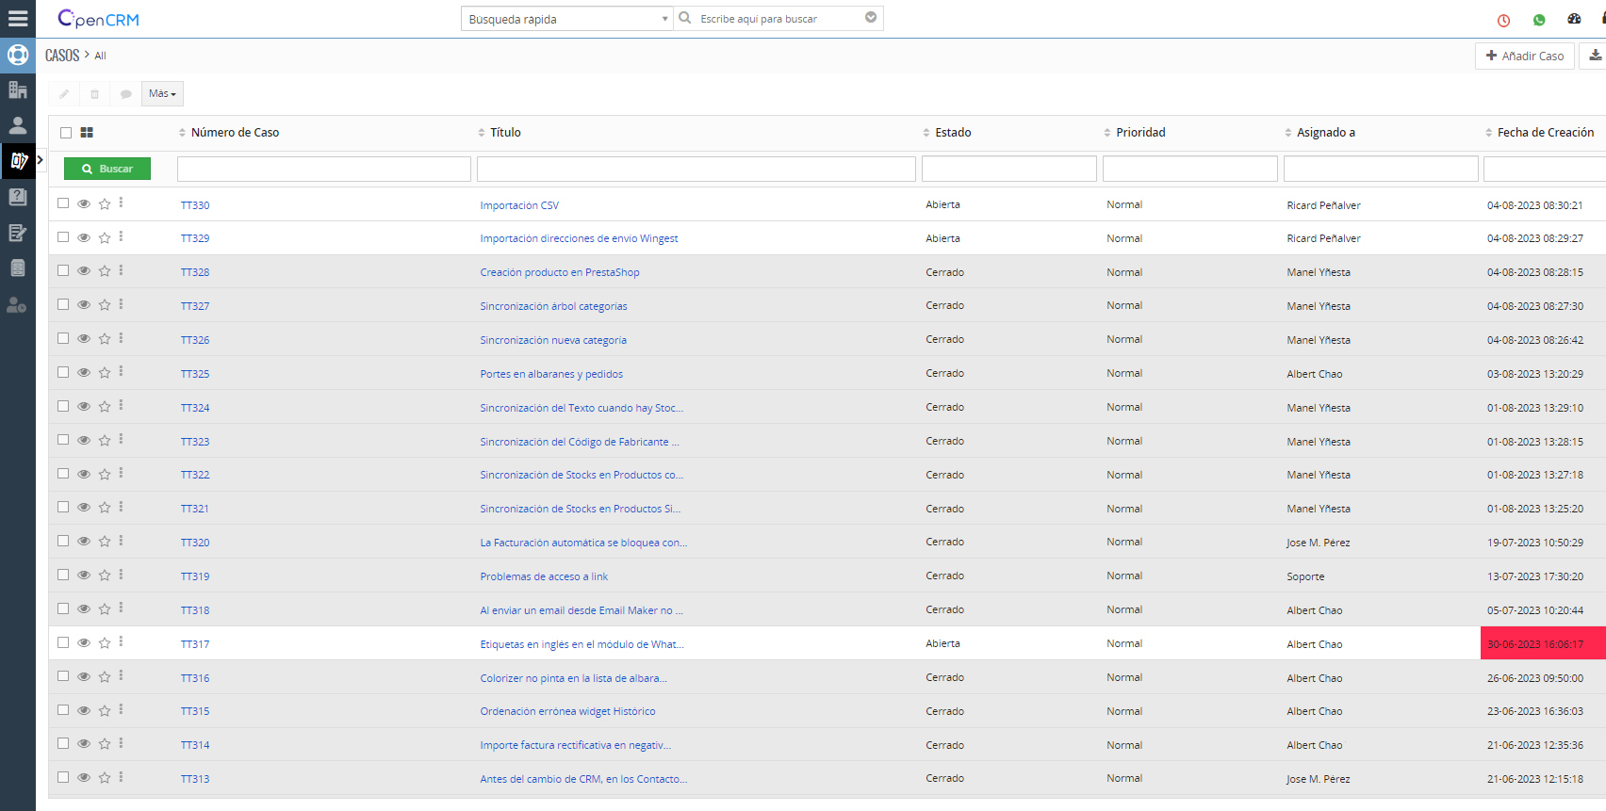Open Portes en albaranes y pedidos link
The height and width of the screenshot is (811, 1606).
pos(551,374)
